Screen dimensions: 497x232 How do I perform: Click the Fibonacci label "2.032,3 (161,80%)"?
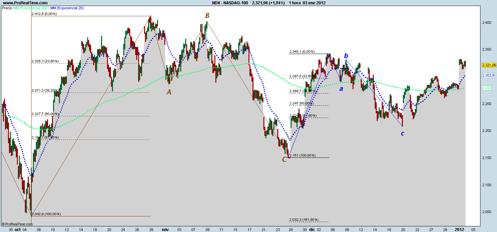(x=304, y=219)
